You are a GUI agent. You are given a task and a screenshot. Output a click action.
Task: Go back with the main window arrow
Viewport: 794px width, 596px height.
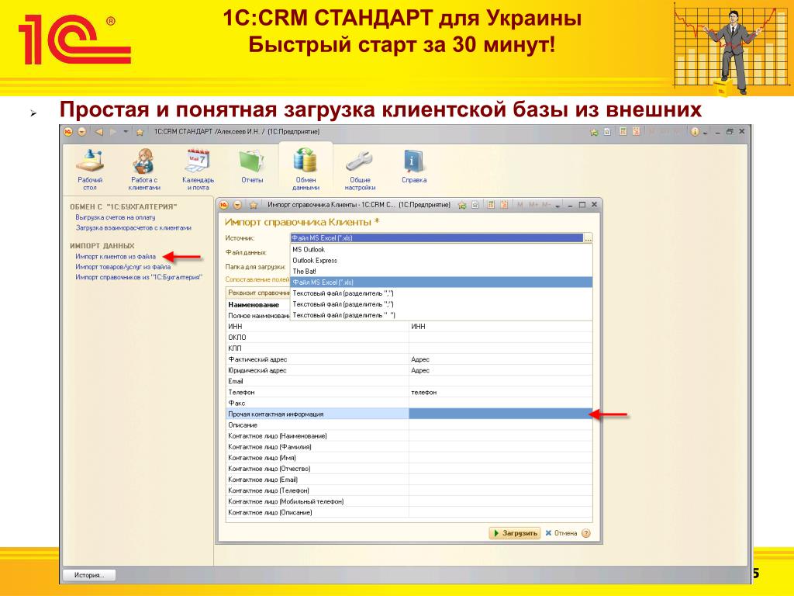click(x=99, y=132)
